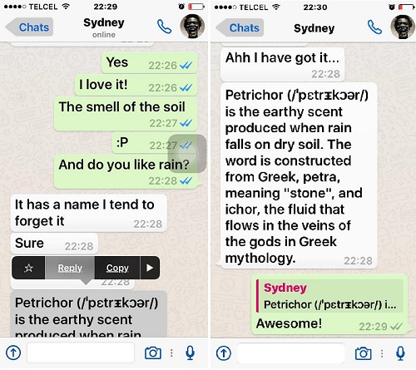Select "It has a name I tend to forget it"
This screenshot has width=416, height=370.
click(89, 213)
